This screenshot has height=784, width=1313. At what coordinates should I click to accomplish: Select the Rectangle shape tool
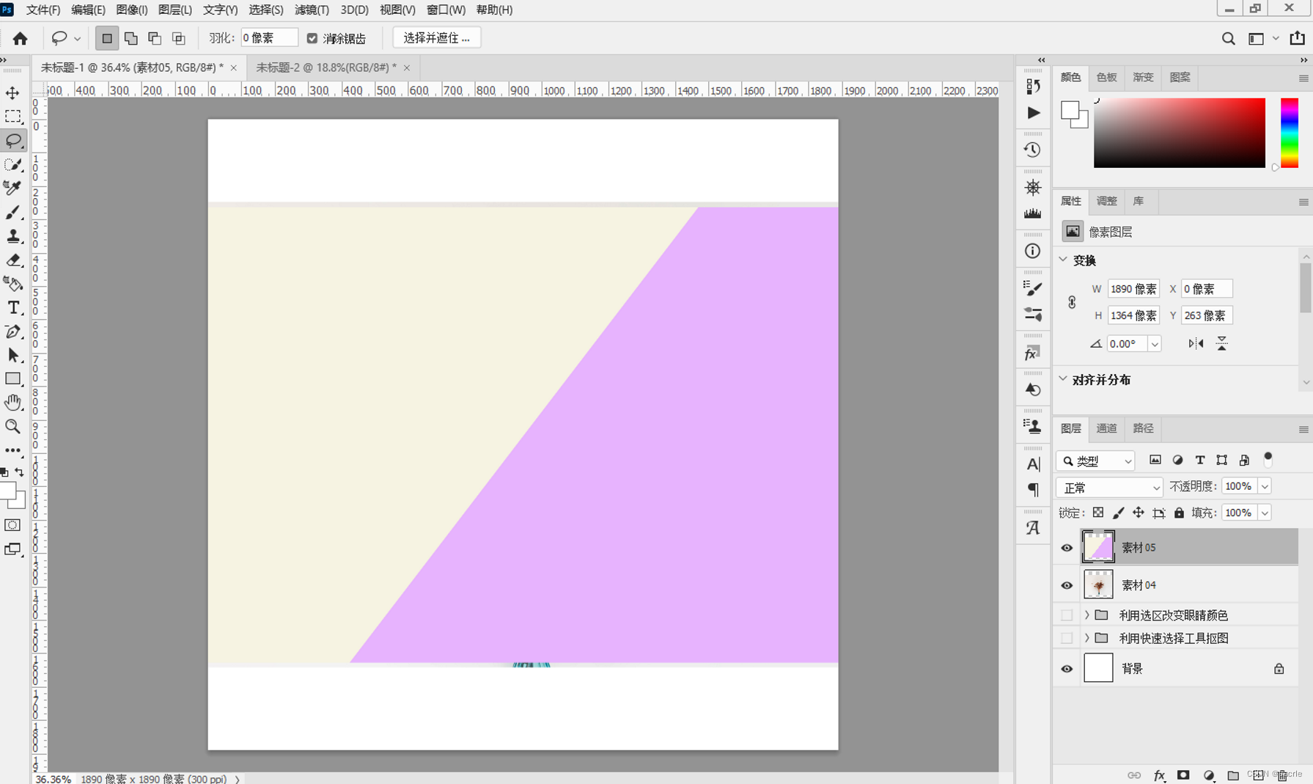pyautogui.click(x=12, y=378)
